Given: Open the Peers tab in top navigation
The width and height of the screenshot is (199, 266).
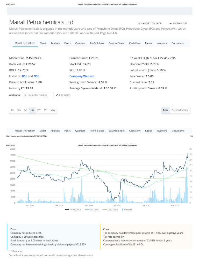Looking at the screenshot, I should (x=67, y=43).
